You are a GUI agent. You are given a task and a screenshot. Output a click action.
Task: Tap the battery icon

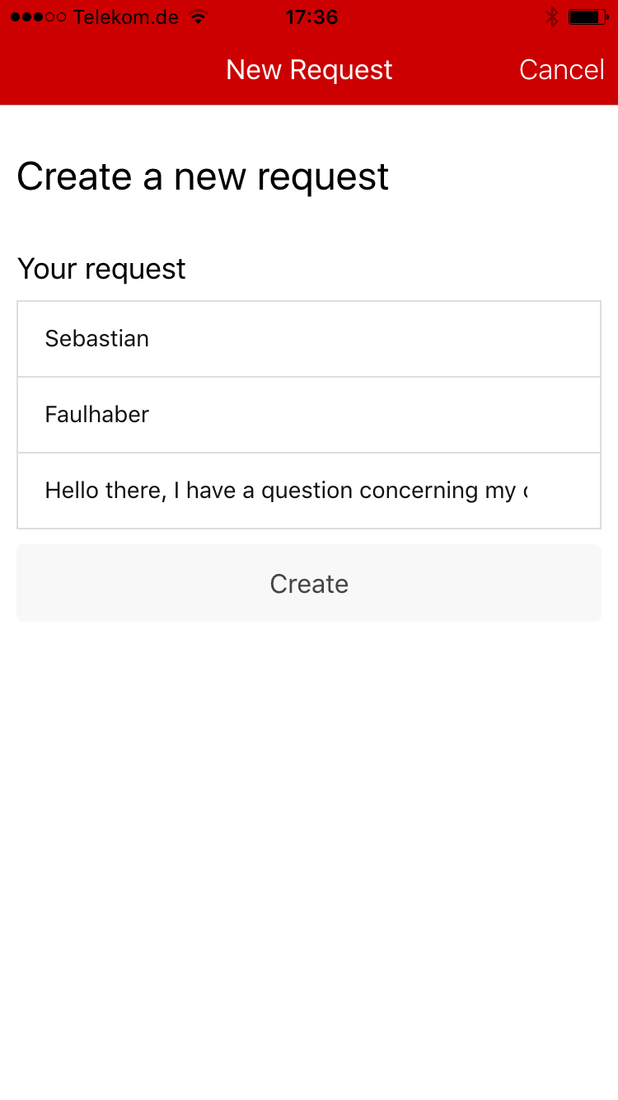coord(588,16)
